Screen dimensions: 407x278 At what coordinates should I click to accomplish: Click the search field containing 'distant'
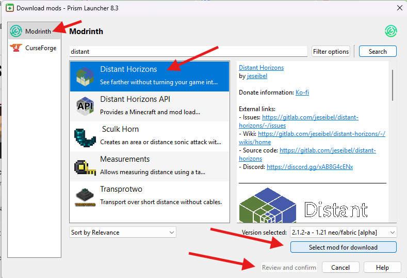click(188, 52)
